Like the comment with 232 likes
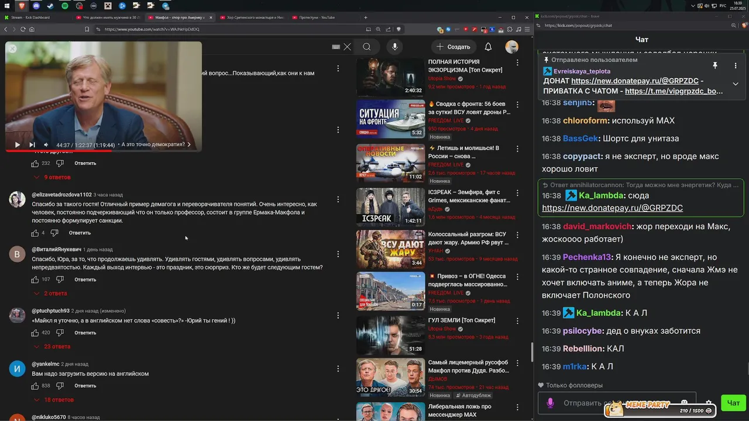The height and width of the screenshot is (421, 749). click(35, 163)
